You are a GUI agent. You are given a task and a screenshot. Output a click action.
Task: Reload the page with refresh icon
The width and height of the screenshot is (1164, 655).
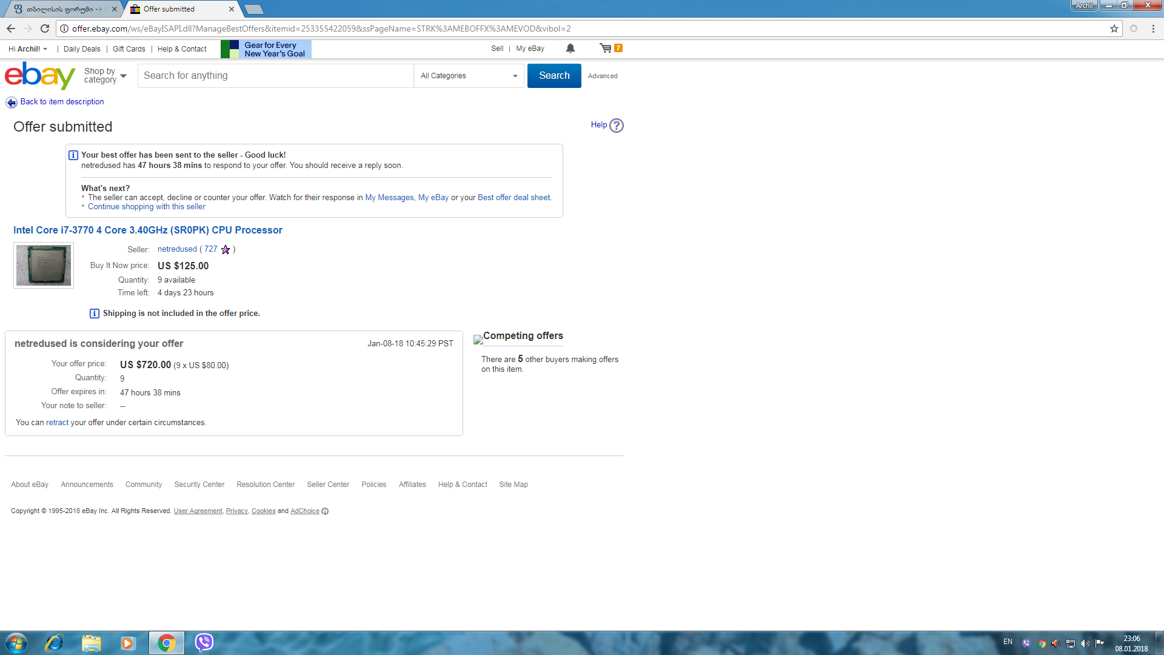(45, 29)
